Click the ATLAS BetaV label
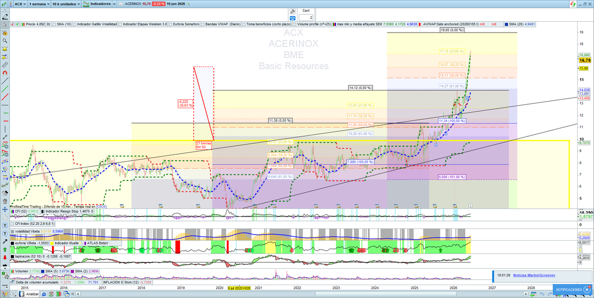The width and height of the screenshot is (594, 298). [98, 243]
